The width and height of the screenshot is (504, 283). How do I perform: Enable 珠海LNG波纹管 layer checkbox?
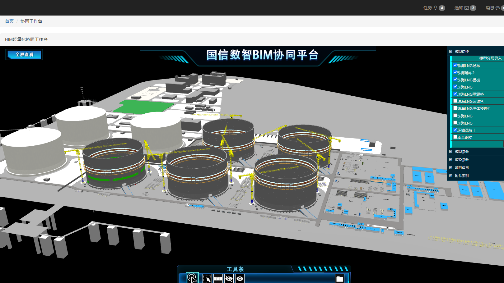click(455, 101)
